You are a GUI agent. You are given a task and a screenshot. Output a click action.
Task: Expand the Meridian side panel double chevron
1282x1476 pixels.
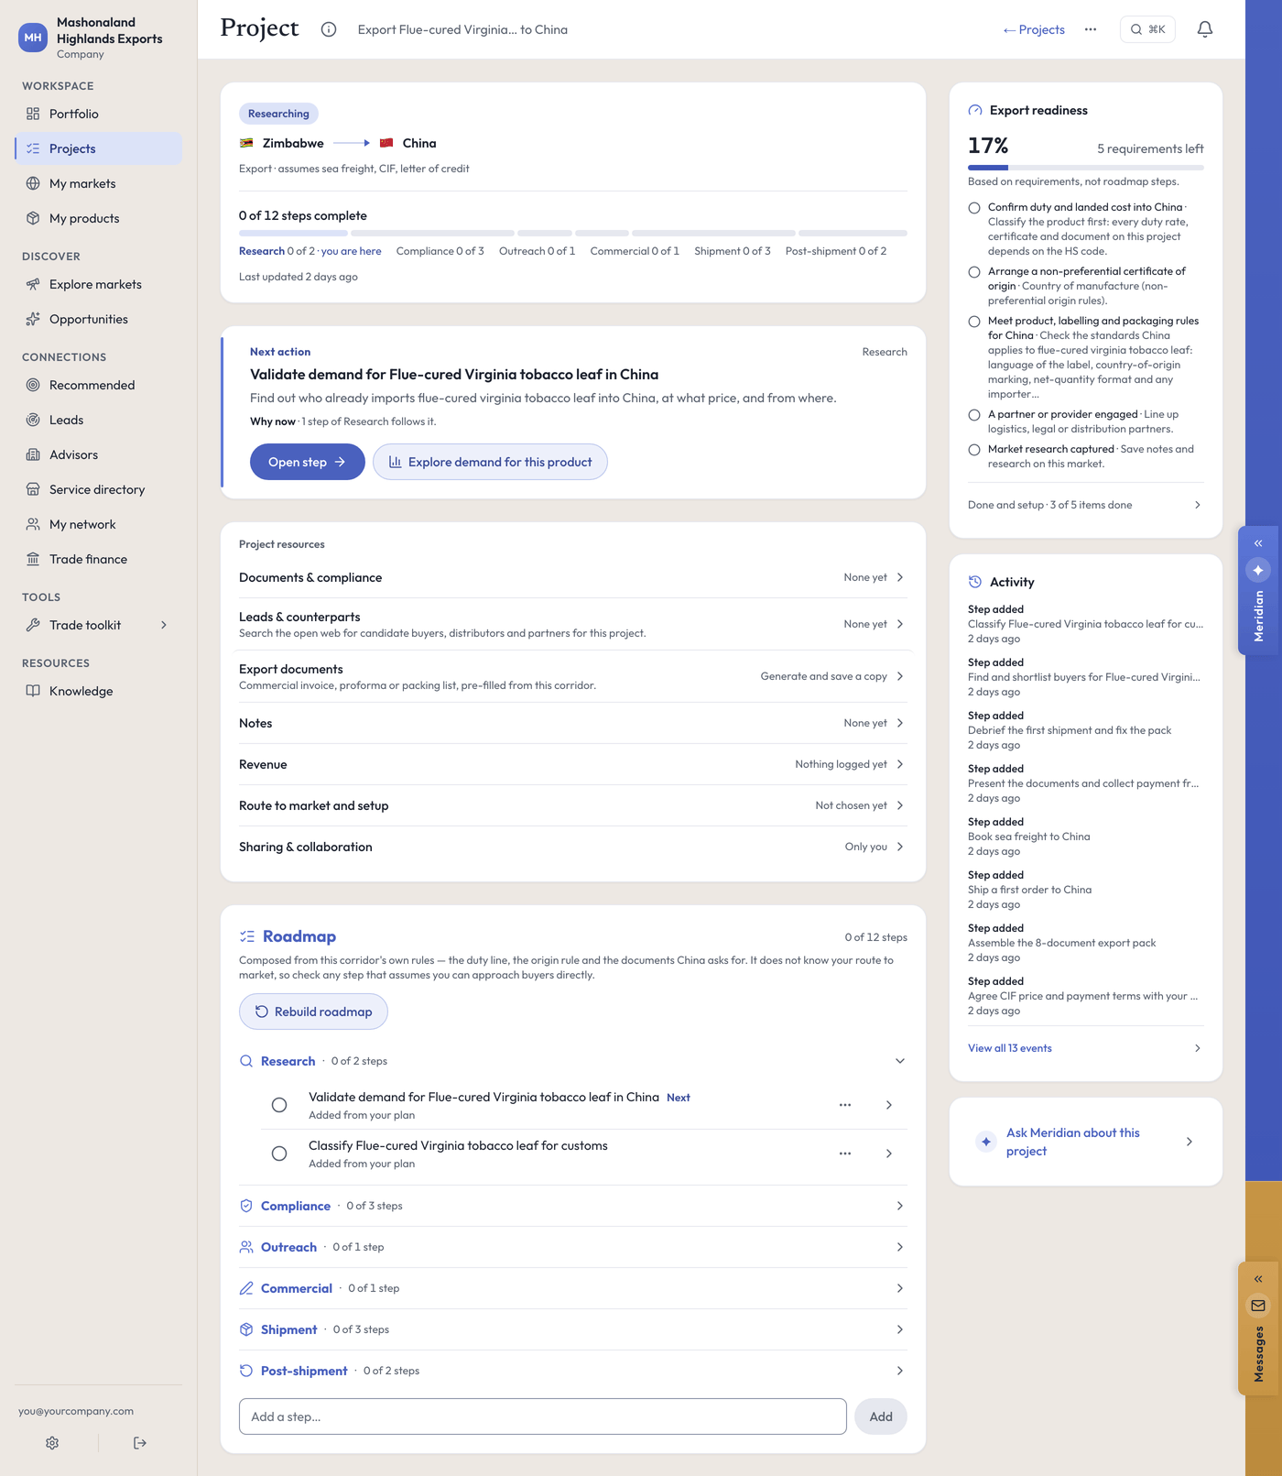click(1258, 543)
